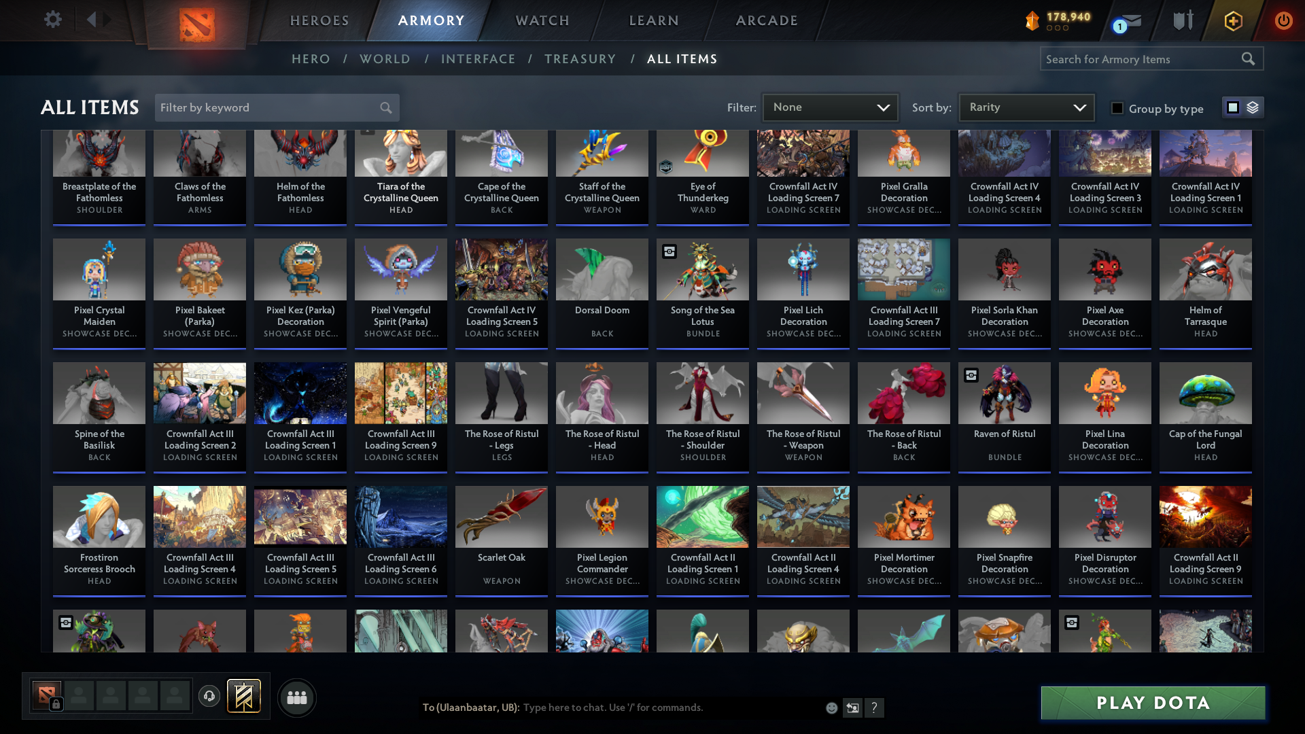
Task: Click the power button to quit
Action: click(x=1283, y=20)
